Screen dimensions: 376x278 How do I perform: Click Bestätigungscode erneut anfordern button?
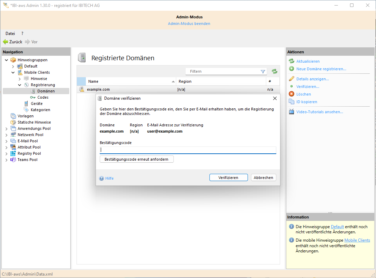[136, 159]
